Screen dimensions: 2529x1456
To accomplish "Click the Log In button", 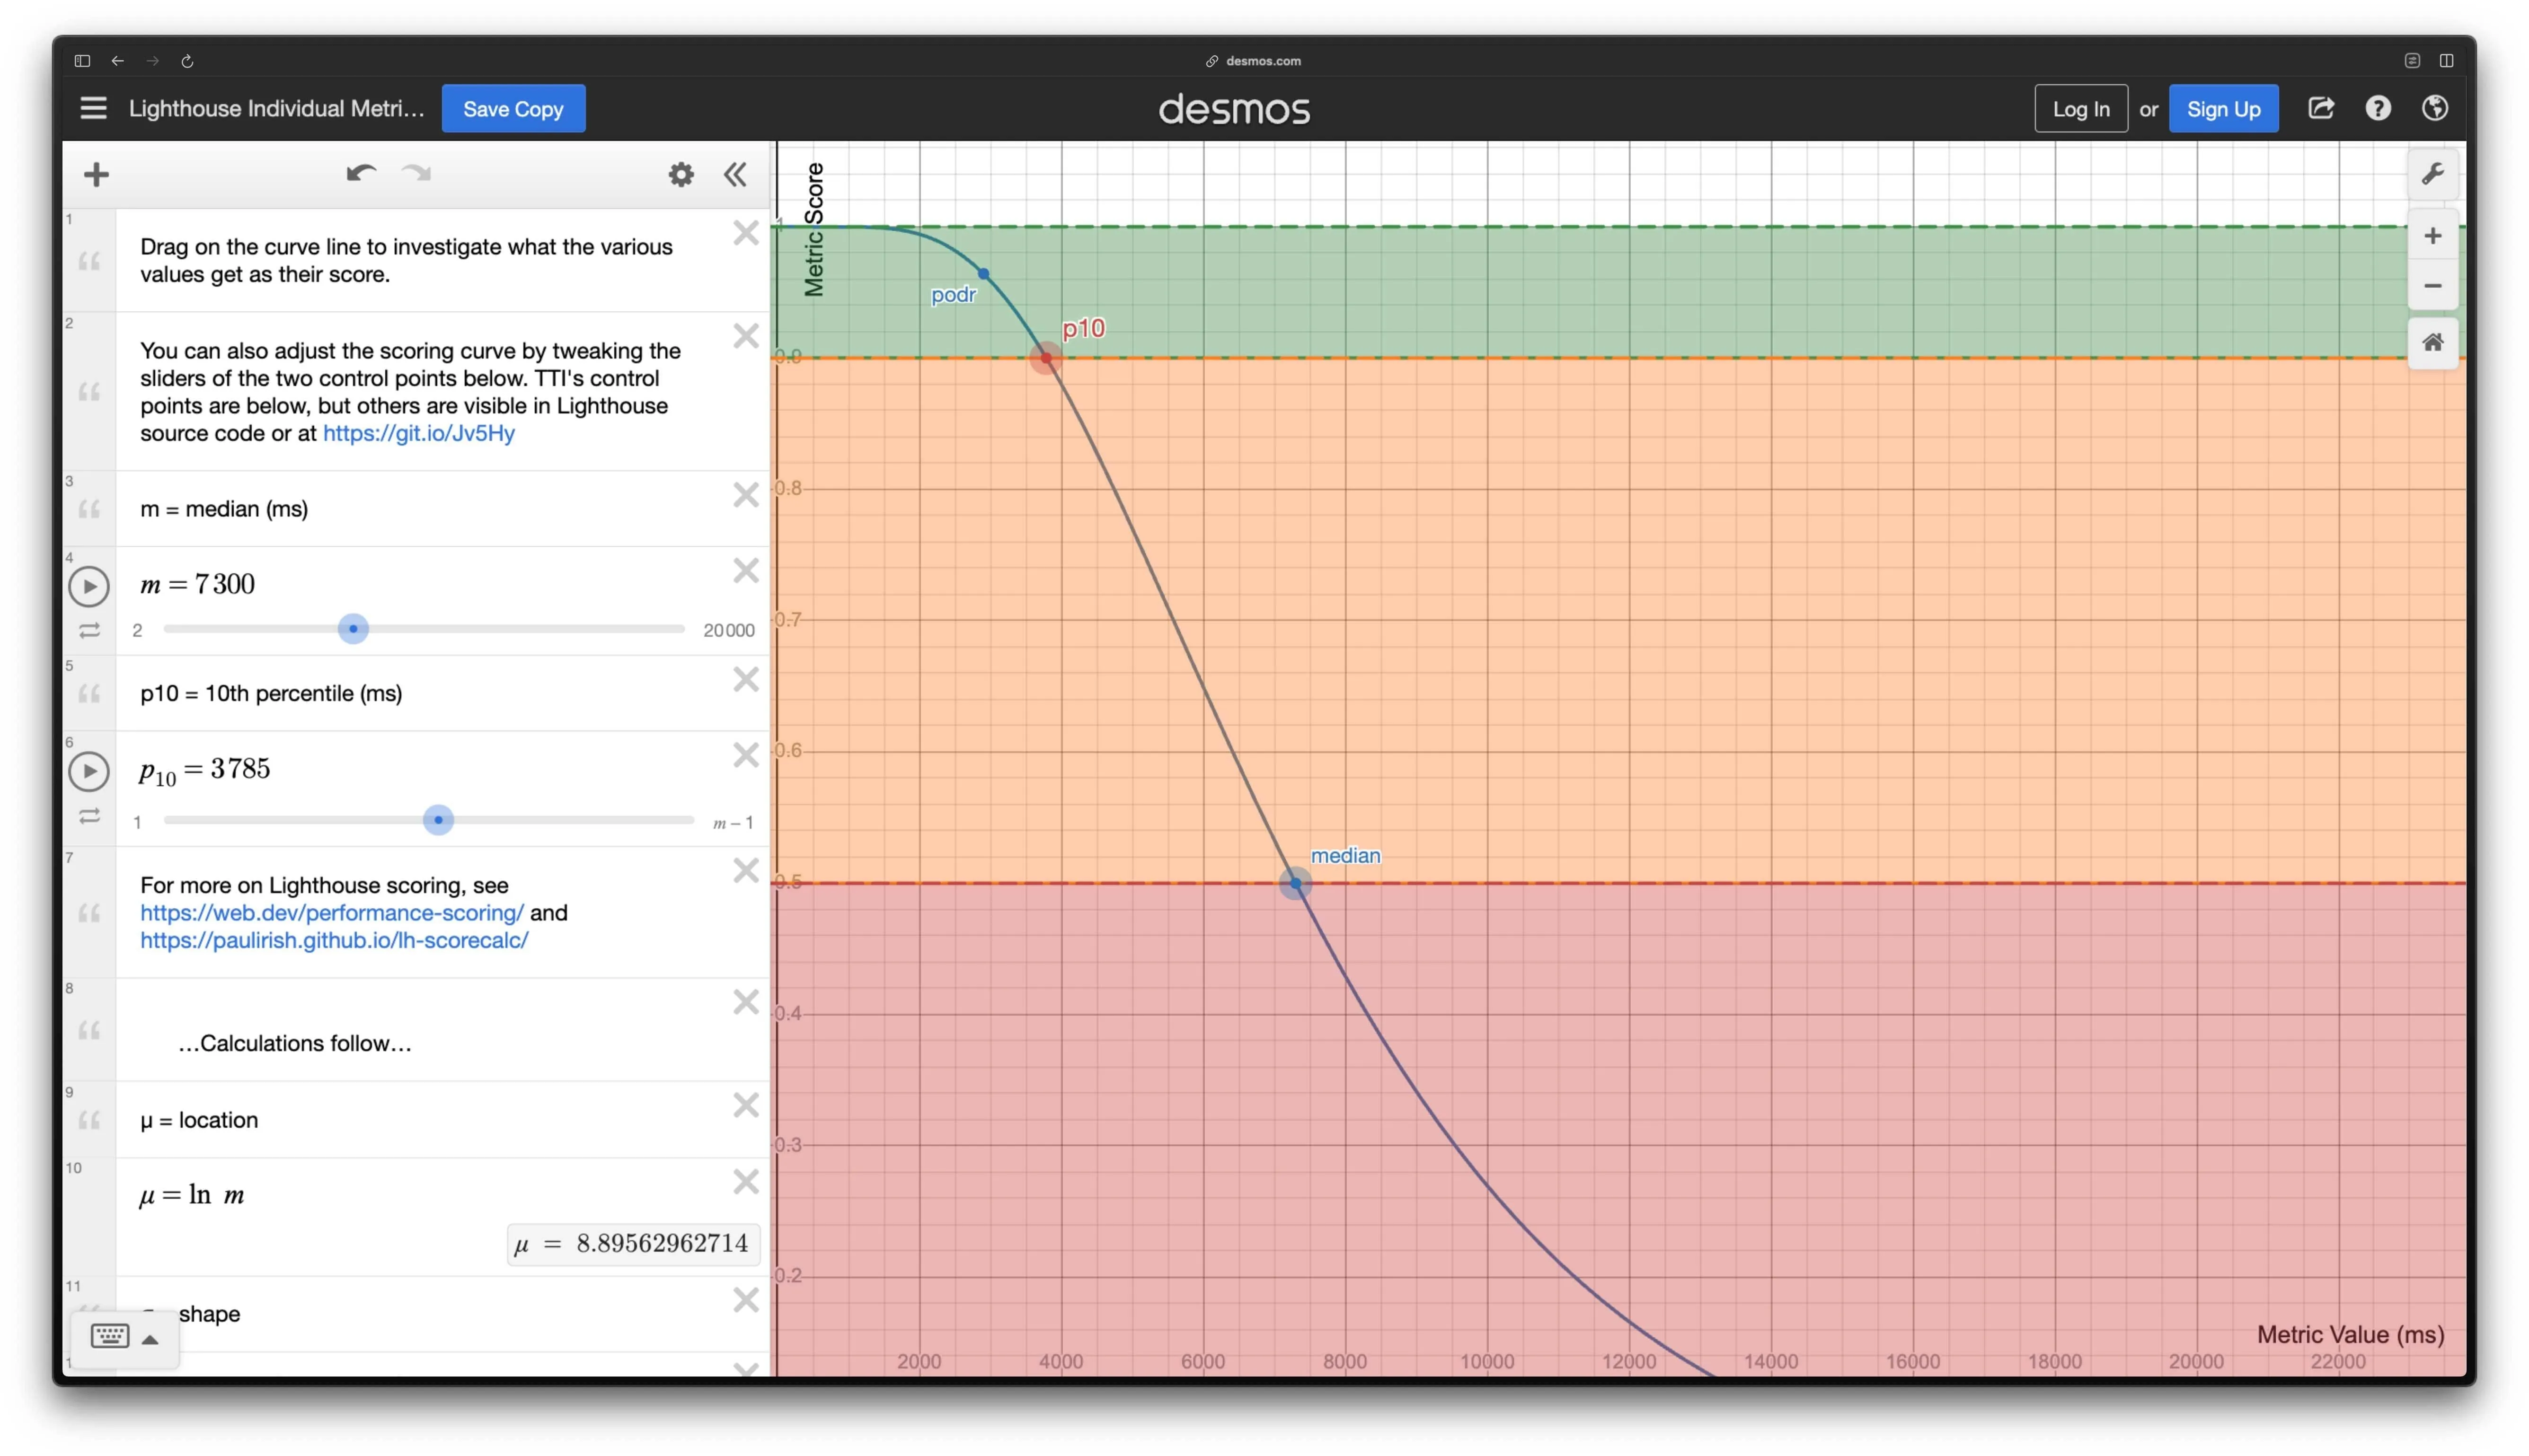I will click(2081, 108).
